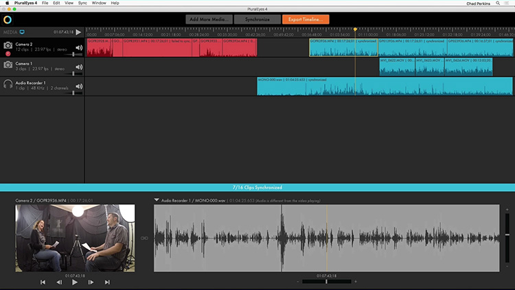Click the Camera 2 track name
Image resolution: width=515 pixels, height=290 pixels.
coord(24,44)
